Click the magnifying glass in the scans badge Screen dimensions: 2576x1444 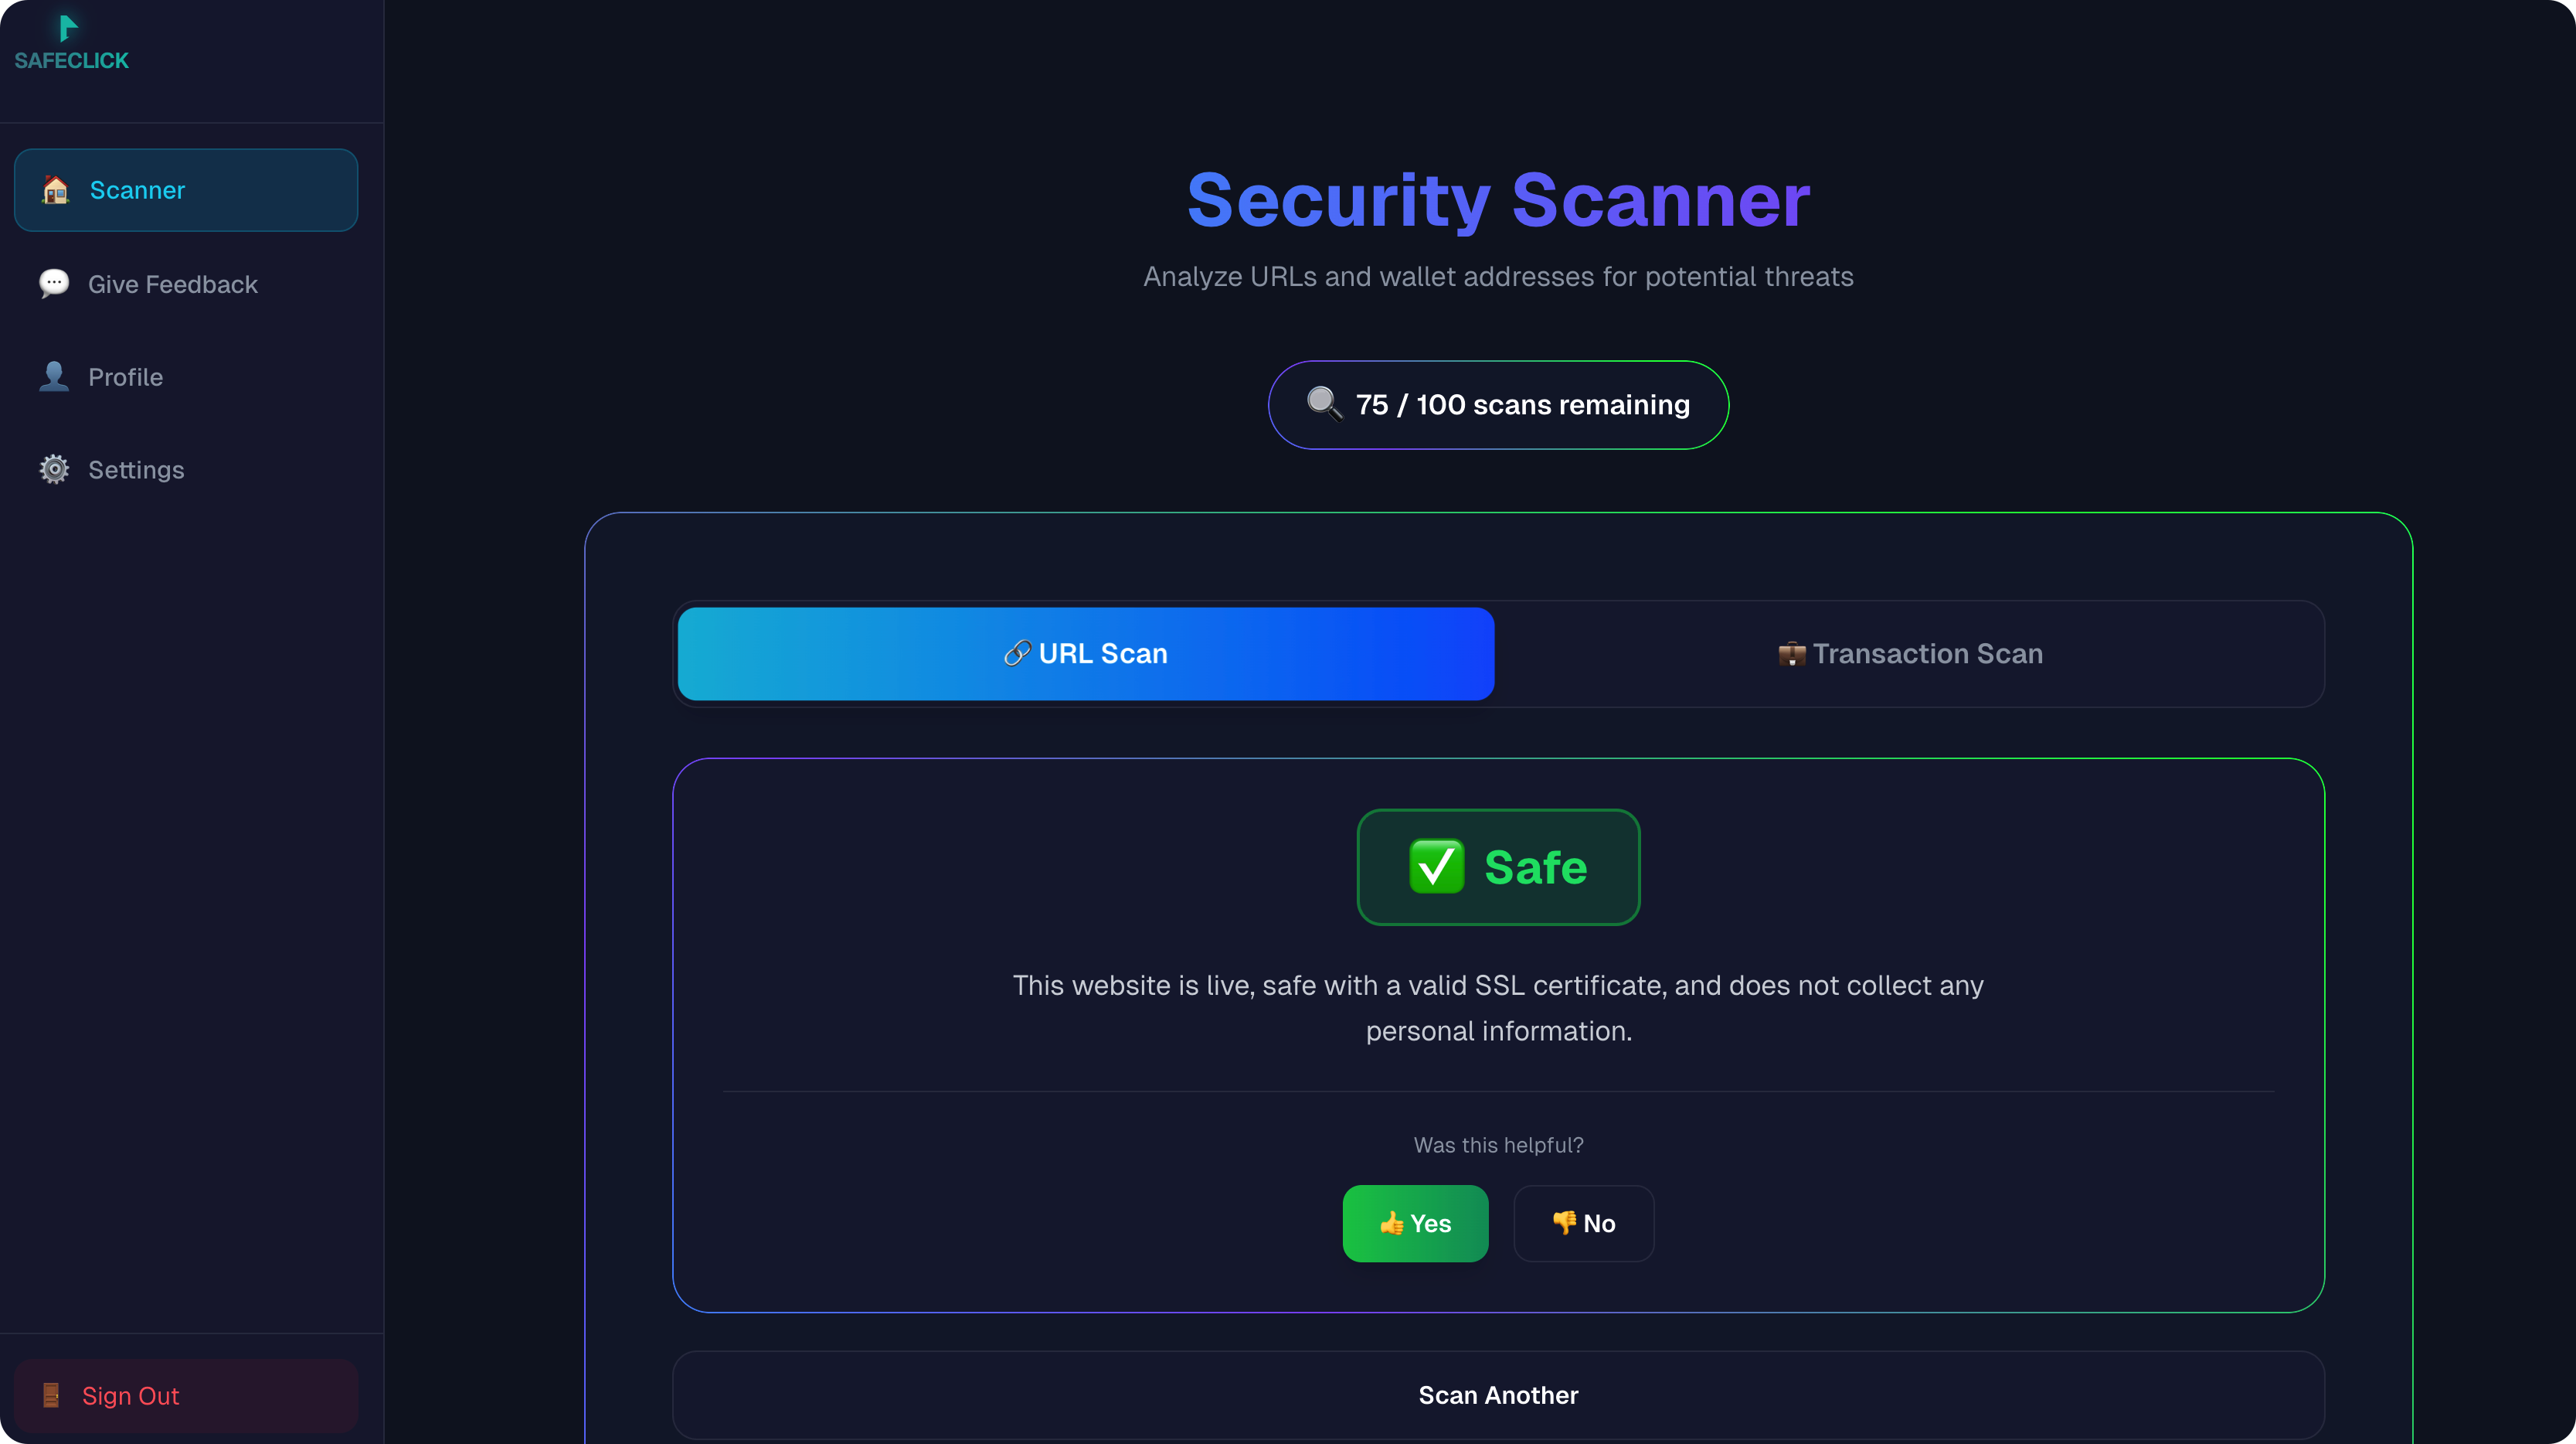(1323, 404)
